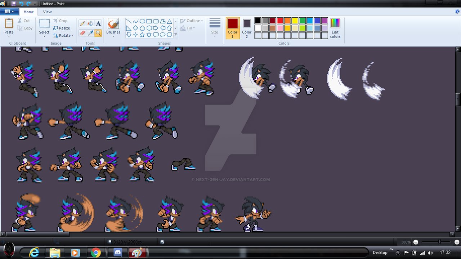This screenshot has height=259, width=461.
Task: Click the volume speaker tray icon
Action: click(431, 253)
